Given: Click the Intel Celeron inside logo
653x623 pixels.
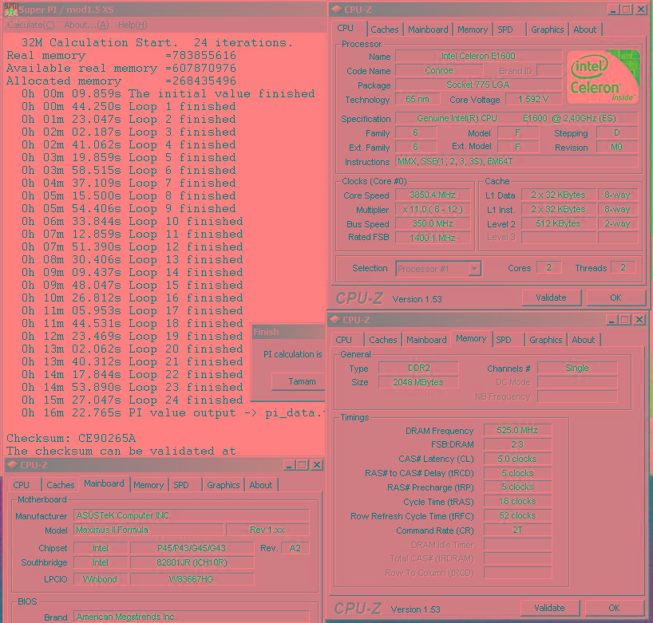Looking at the screenshot, I should pyautogui.click(x=603, y=77).
